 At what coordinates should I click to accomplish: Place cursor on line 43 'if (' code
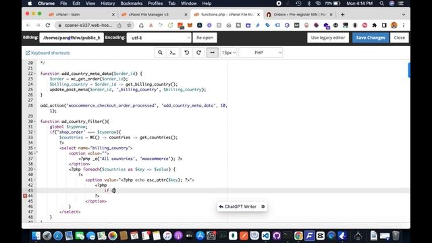[x=110, y=190]
